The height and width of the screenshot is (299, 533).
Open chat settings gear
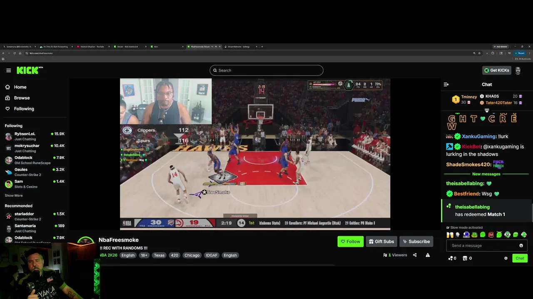pos(506,258)
